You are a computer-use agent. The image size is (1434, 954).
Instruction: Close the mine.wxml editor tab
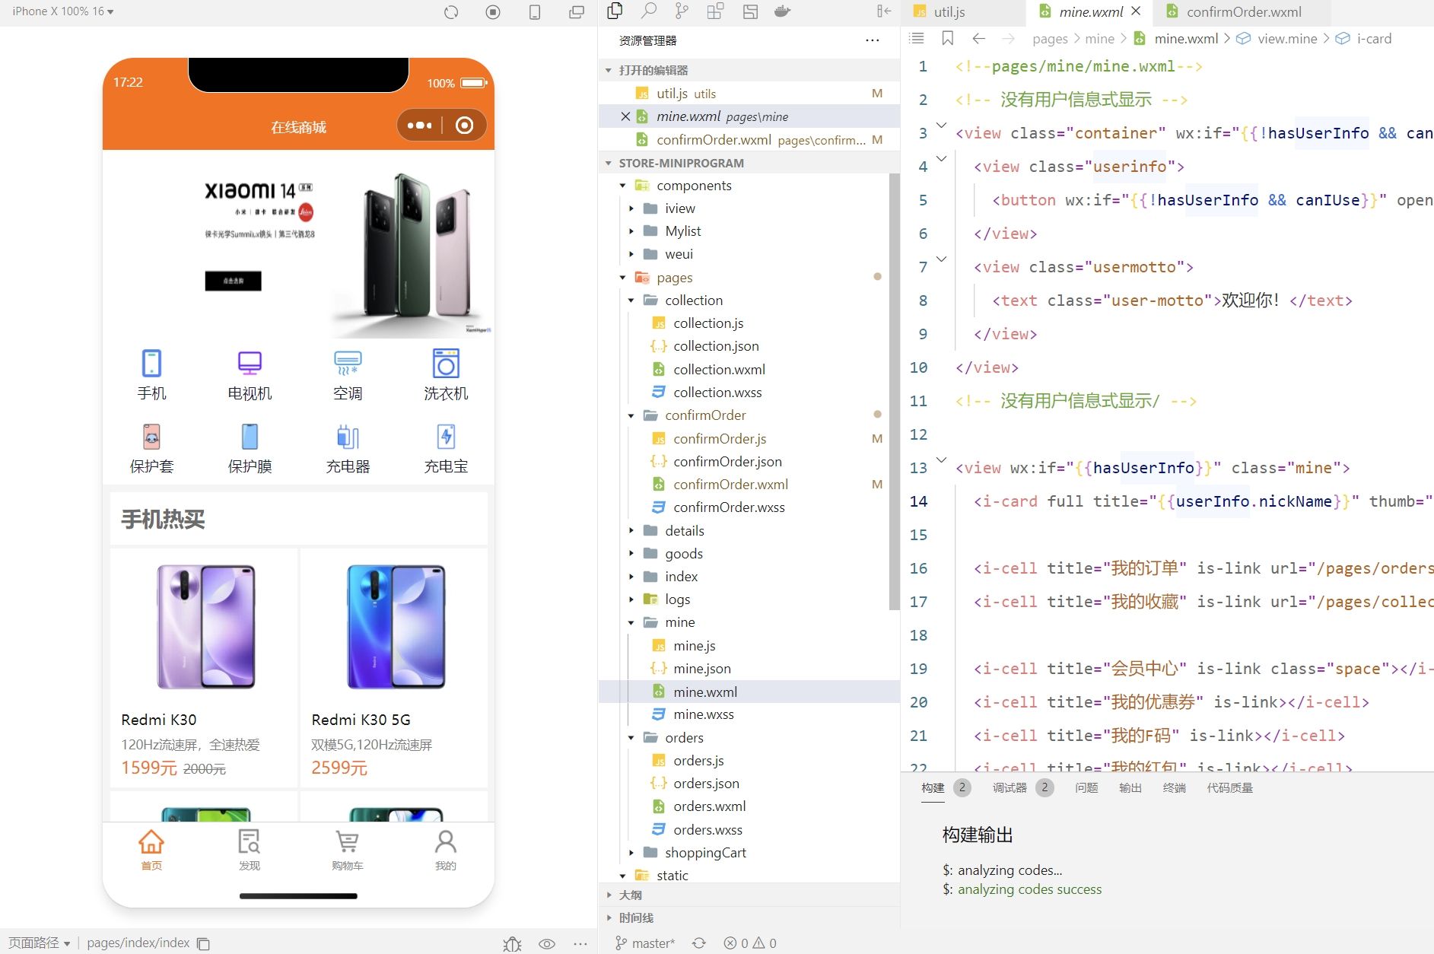coord(1137,11)
